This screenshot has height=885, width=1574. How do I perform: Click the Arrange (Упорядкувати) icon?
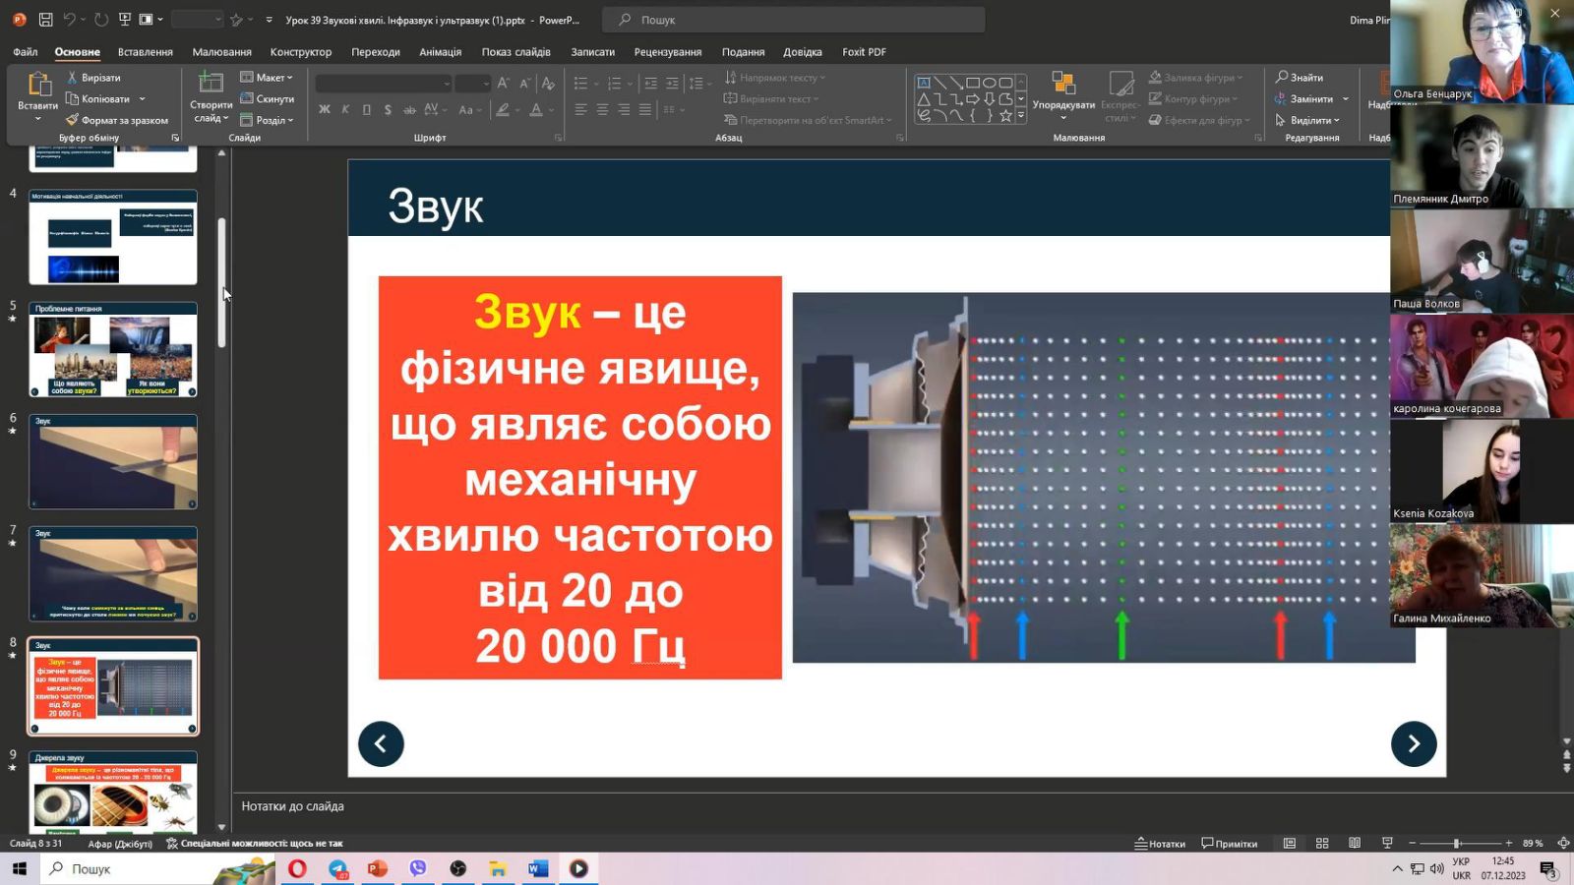click(x=1063, y=85)
